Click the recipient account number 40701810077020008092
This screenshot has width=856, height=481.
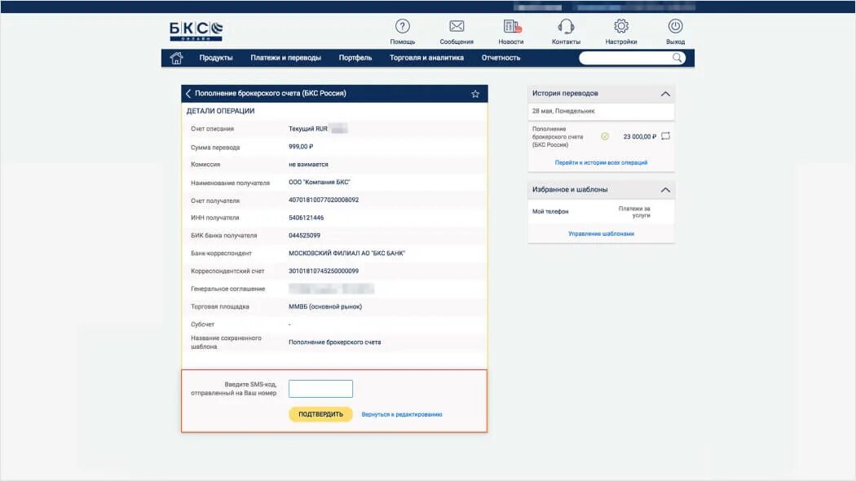323,200
